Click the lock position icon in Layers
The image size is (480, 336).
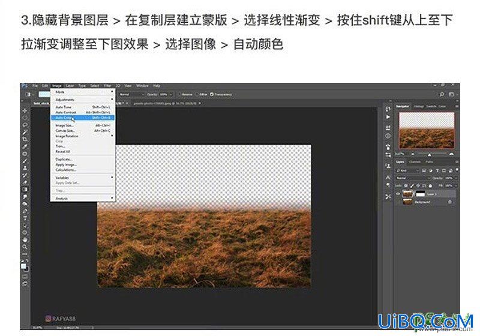point(418,185)
